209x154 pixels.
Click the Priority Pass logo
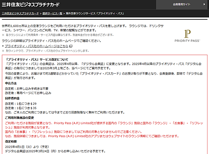tap(187, 36)
